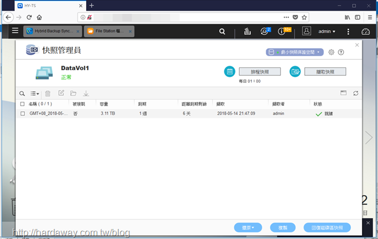Reload the browser page
The image size is (378, 239).
[x=29, y=17]
